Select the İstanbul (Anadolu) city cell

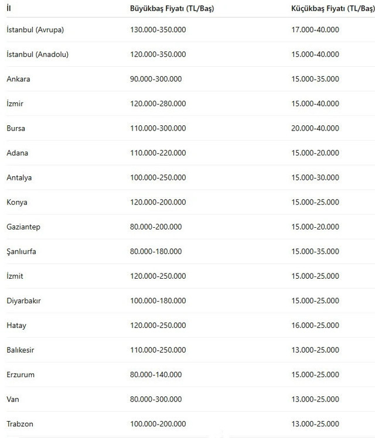[x=37, y=54]
